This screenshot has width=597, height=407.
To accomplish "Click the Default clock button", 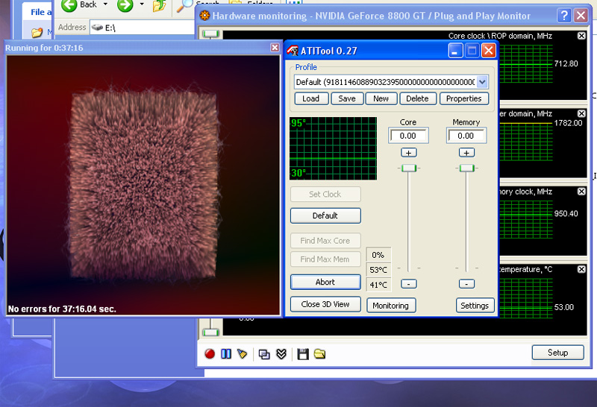I will 325,215.
